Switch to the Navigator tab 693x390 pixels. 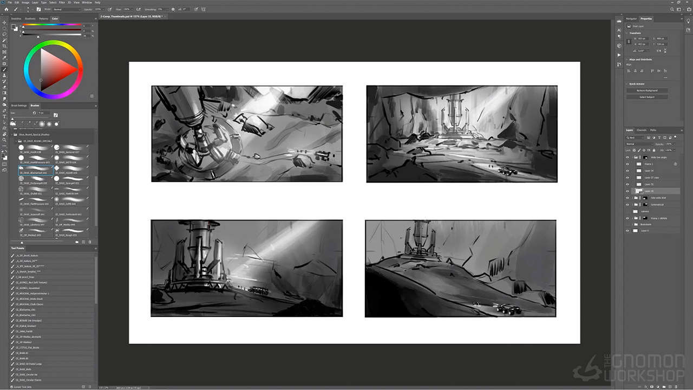point(631,18)
